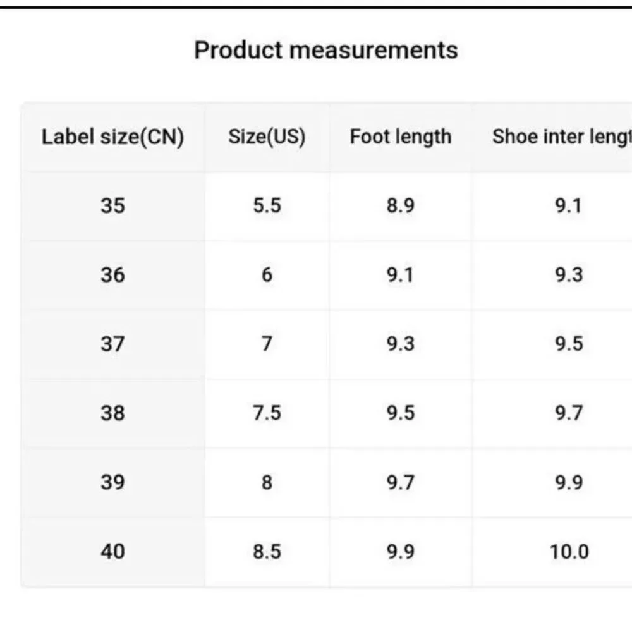Select the label size 38 cell
Viewport: 632px width, 632px height.
point(113,413)
